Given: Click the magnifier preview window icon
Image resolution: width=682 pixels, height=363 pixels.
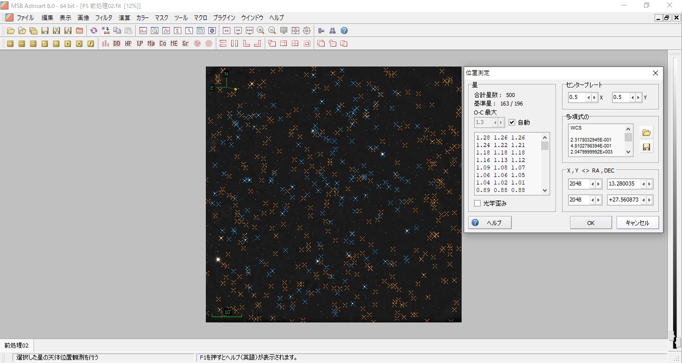Looking at the screenshot, I should pos(154,30).
